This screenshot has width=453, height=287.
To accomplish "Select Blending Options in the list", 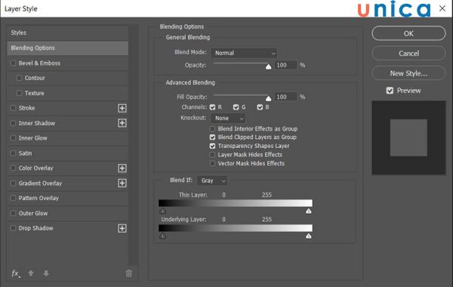I will (68, 48).
